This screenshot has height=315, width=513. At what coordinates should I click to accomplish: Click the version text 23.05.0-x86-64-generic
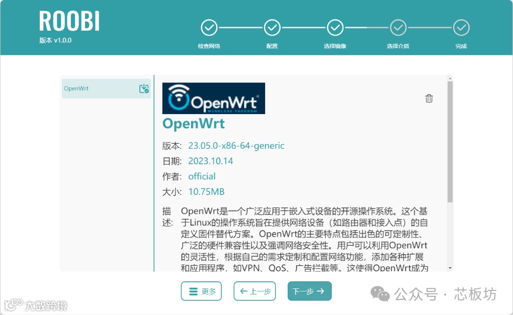point(236,145)
